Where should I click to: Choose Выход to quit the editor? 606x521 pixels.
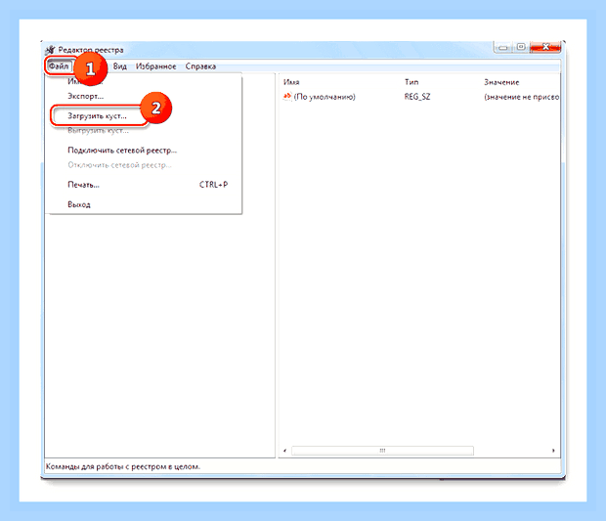[144, 204]
